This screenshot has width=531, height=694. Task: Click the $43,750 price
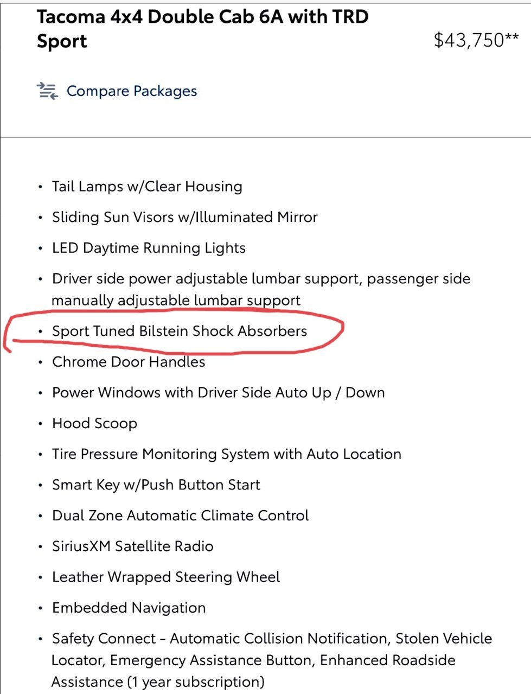(x=476, y=40)
